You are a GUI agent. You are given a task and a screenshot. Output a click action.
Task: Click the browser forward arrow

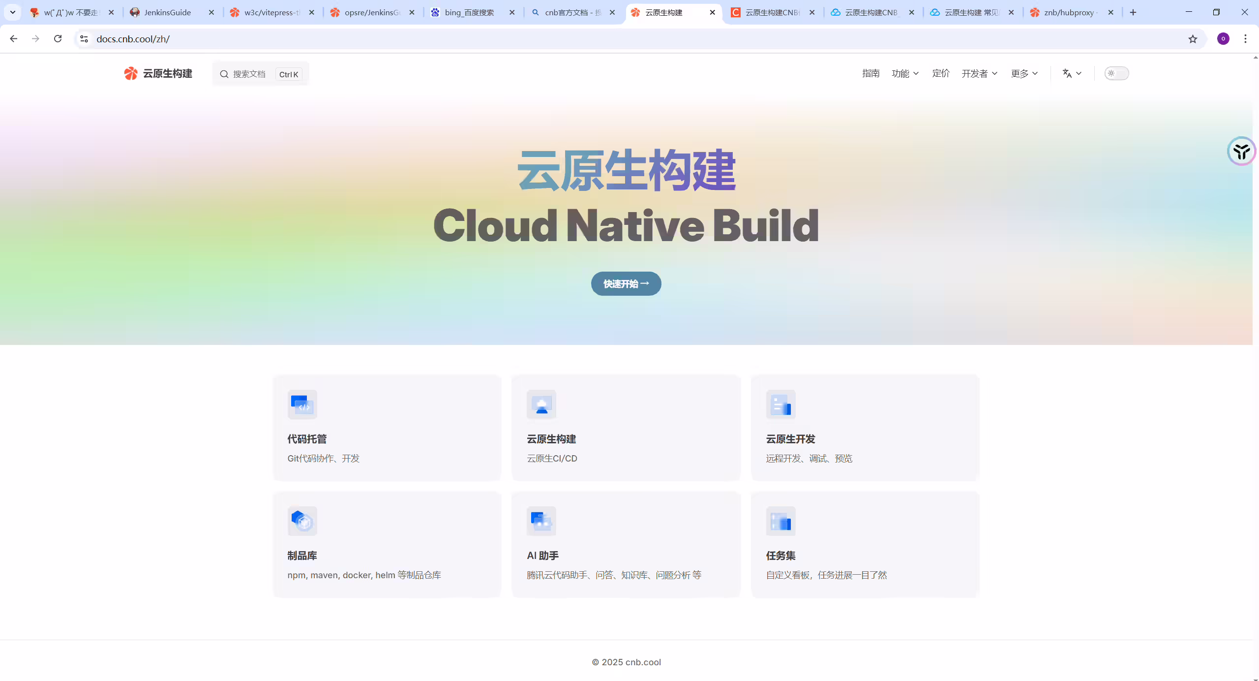click(x=35, y=38)
